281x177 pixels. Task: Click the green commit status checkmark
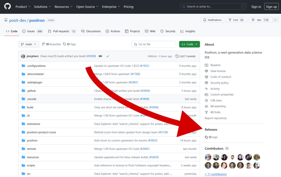(108, 56)
